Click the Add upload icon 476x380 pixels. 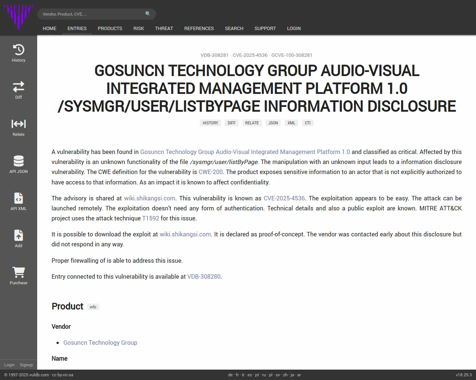click(19, 235)
